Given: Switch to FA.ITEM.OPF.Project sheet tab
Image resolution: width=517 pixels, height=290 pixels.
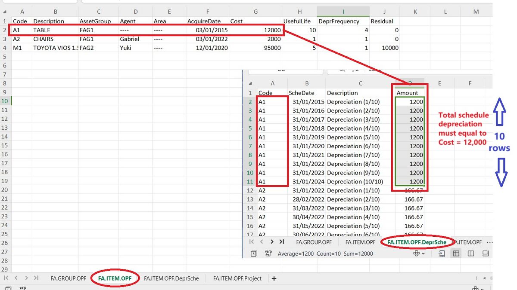Looking at the screenshot, I should click(237, 278).
